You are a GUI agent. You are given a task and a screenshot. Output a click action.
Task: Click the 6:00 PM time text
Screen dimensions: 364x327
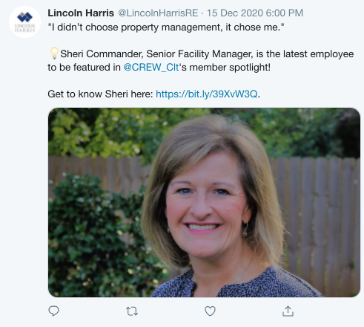click(285, 13)
